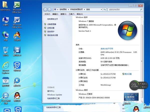The height and width of the screenshot is (112, 150).
Task: Open 设备管理器 link
Action: 52,24
